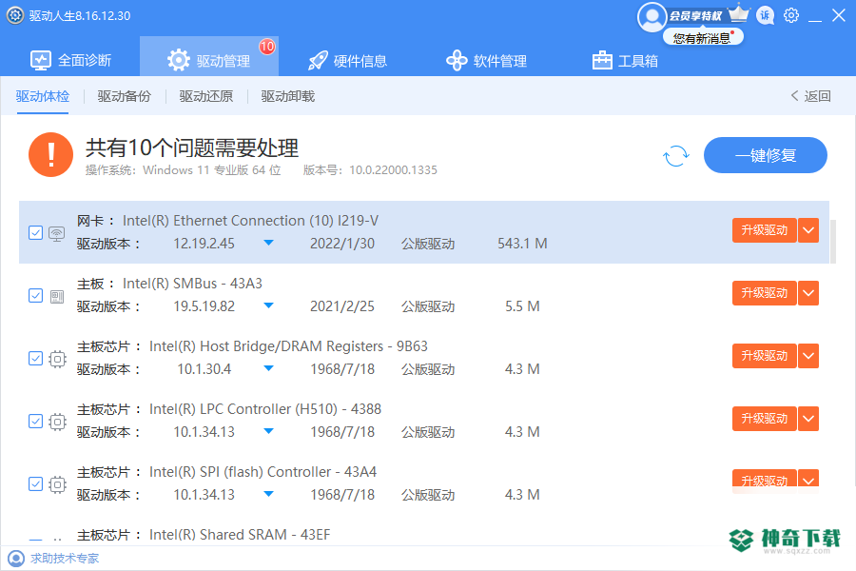Open version dropdown for LPC Controller driver
Image resolution: width=856 pixels, height=571 pixels.
pyautogui.click(x=268, y=431)
